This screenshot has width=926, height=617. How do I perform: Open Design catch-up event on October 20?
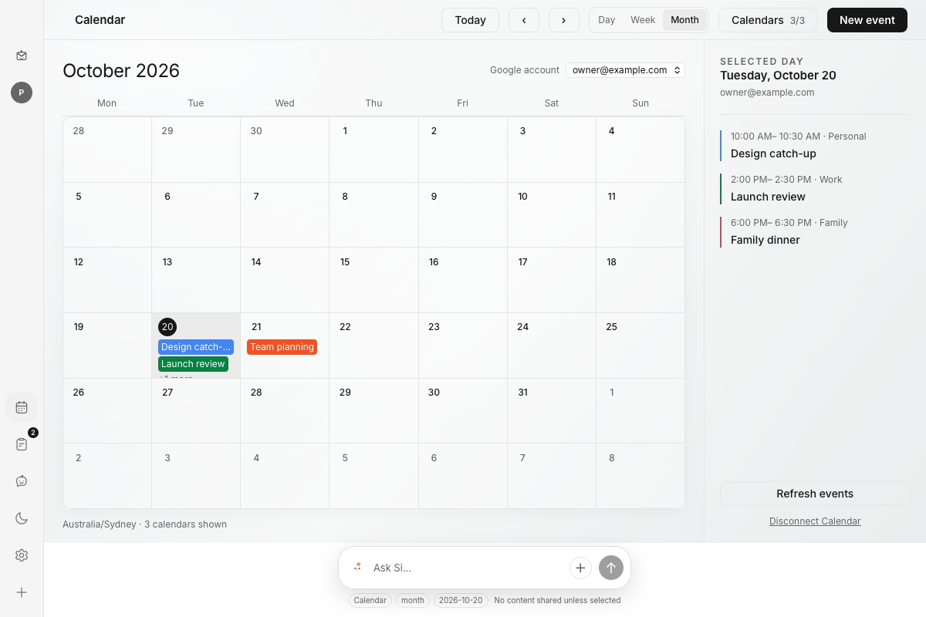pyautogui.click(x=196, y=347)
